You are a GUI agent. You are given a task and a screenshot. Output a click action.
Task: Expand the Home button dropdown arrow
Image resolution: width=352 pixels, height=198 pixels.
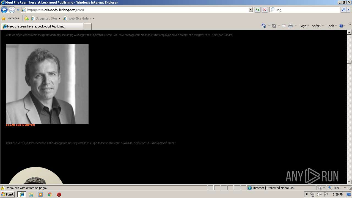(x=269, y=26)
